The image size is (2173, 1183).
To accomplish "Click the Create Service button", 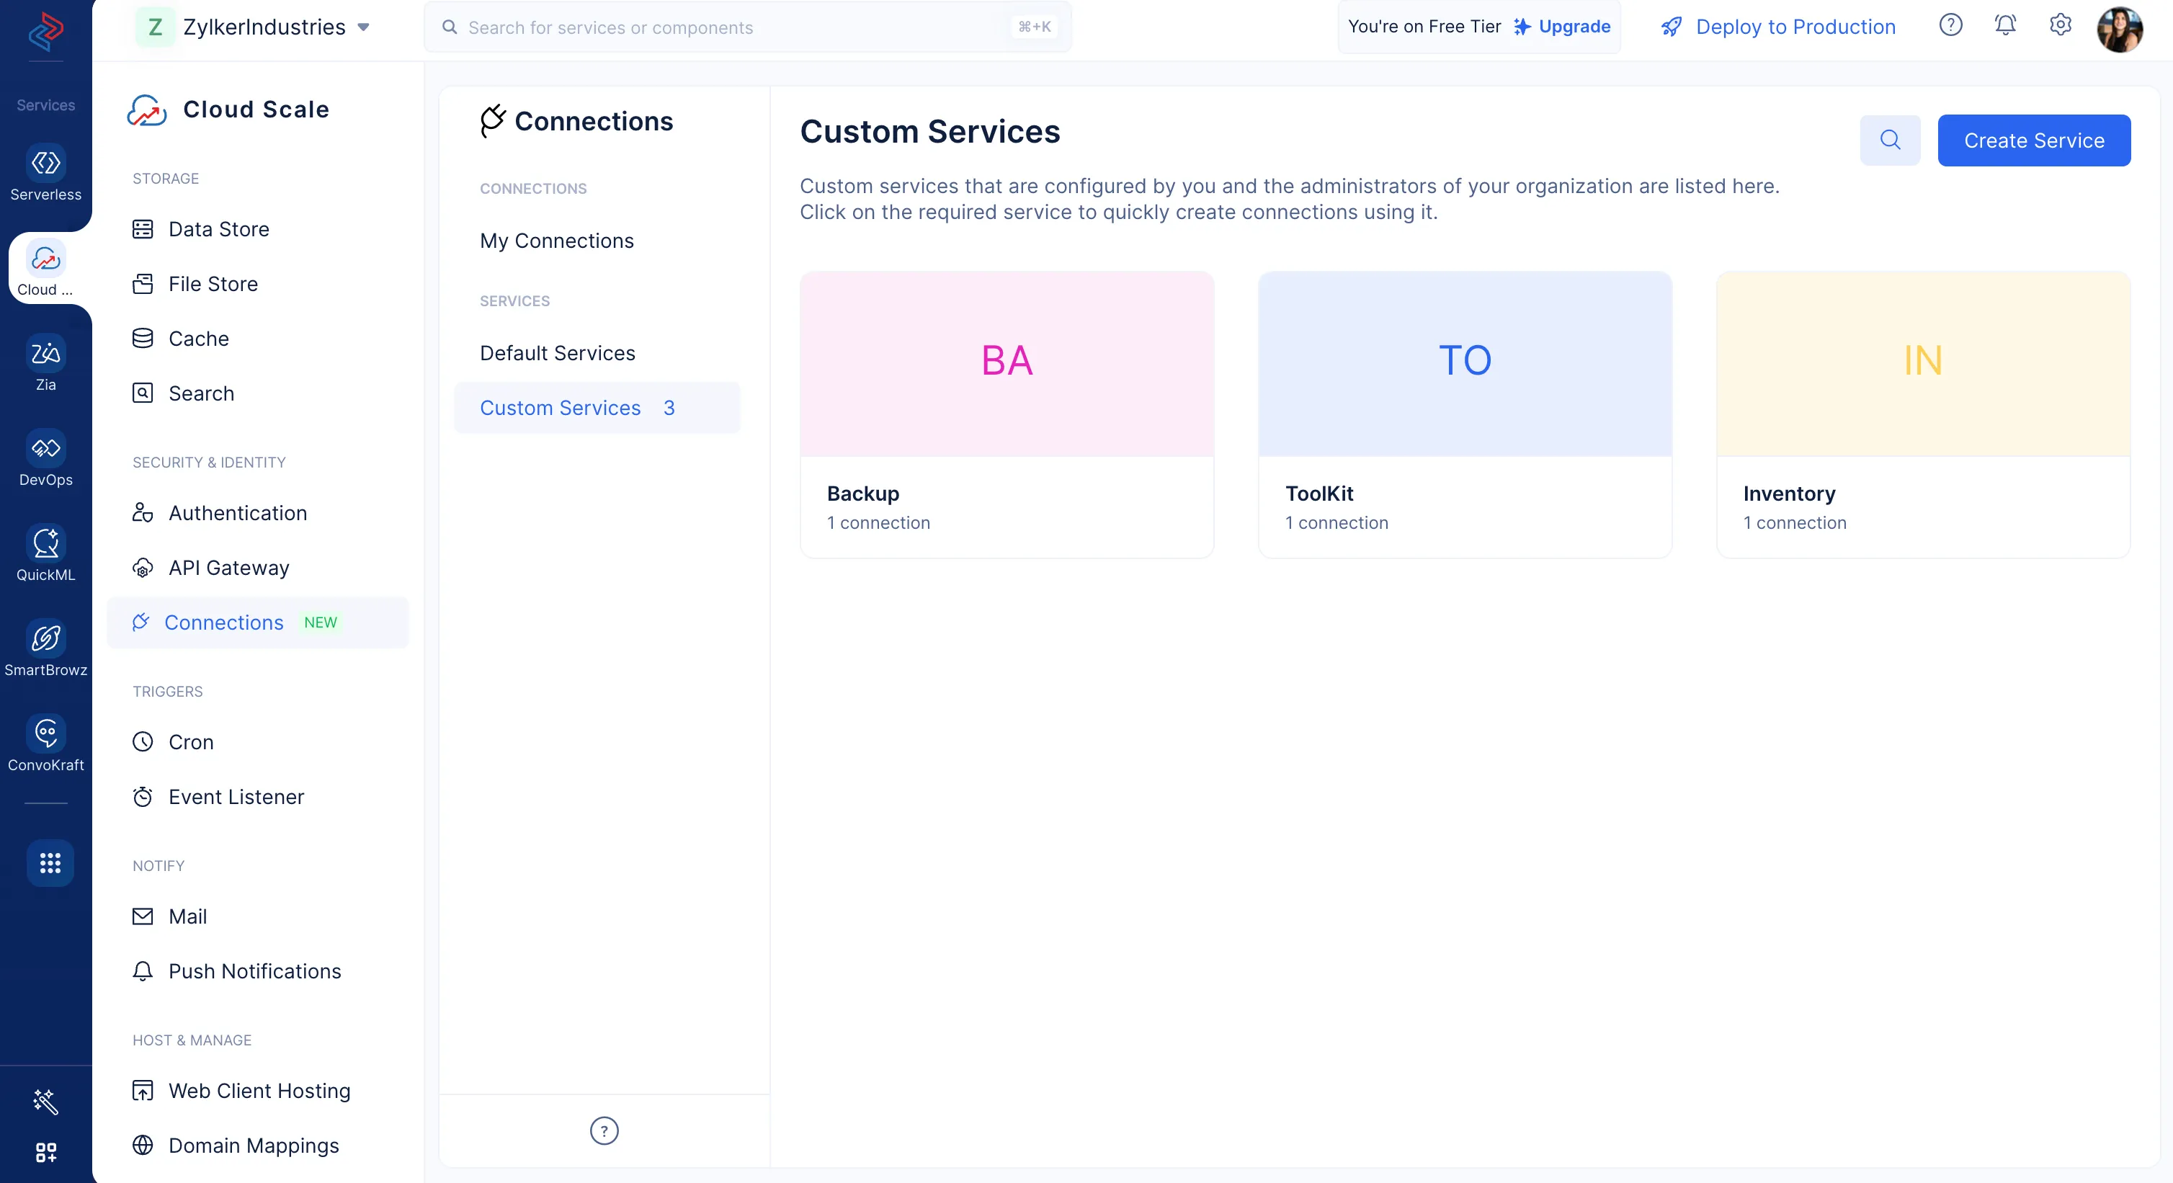I will (x=2034, y=140).
